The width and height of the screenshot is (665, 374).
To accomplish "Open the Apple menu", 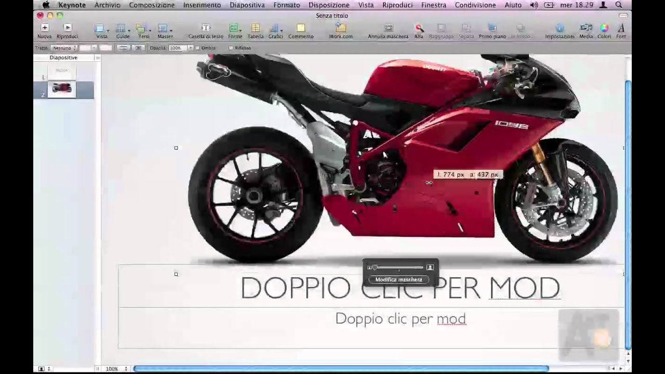I will (x=46, y=5).
